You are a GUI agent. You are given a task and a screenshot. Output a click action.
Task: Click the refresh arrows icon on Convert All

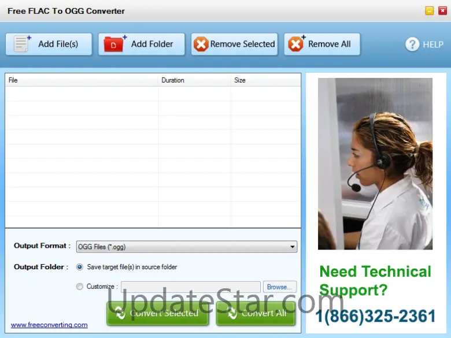[232, 313]
